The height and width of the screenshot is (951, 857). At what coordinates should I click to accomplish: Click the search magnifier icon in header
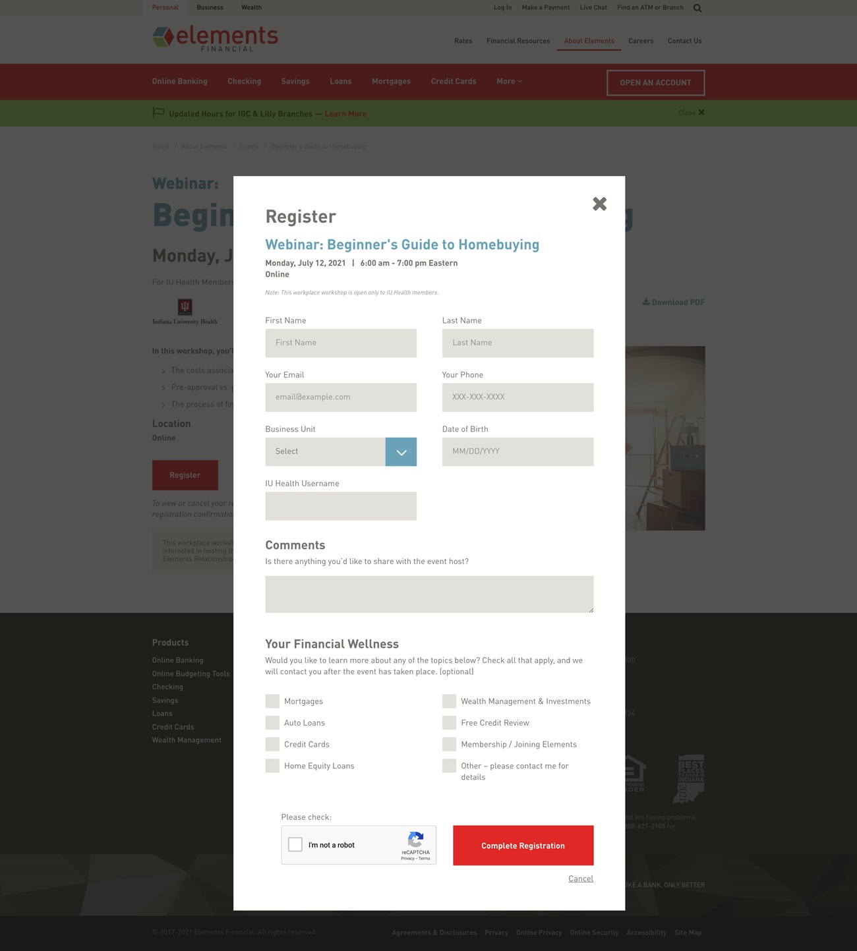click(697, 9)
